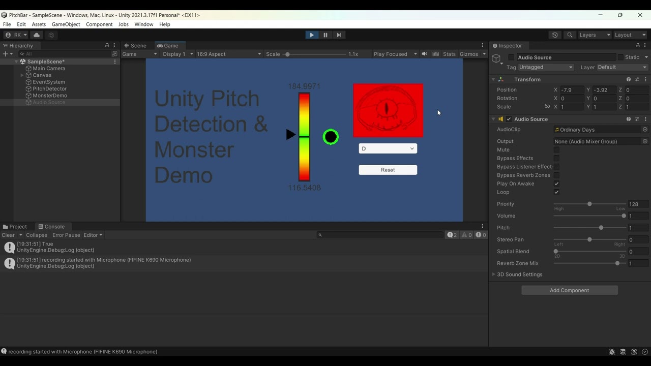
Task: Expand the Canvas object in Hierarchy
Action: [22, 75]
